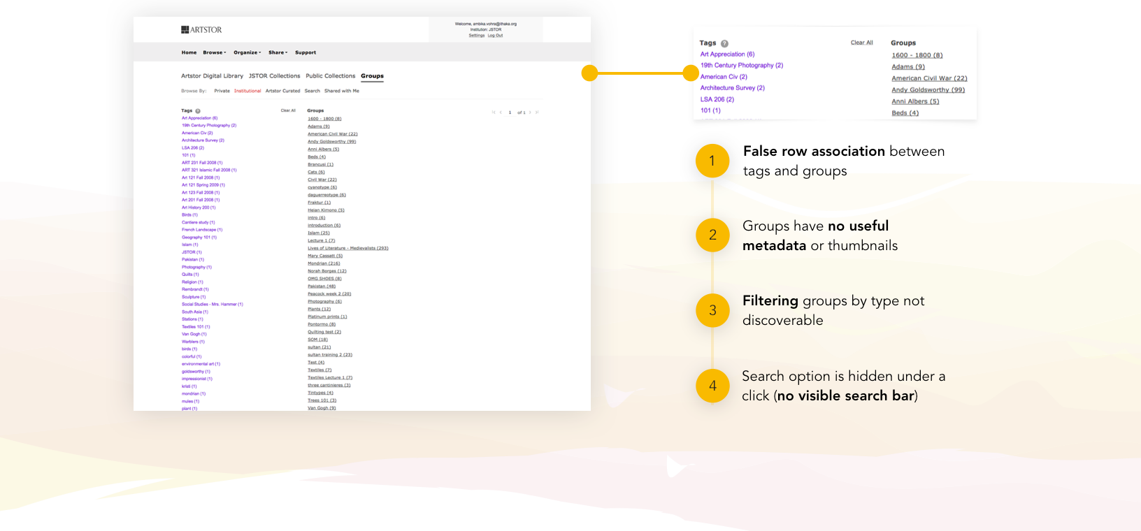Click the Tags help icon on main page
This screenshot has height=531, width=1141.
(x=198, y=111)
